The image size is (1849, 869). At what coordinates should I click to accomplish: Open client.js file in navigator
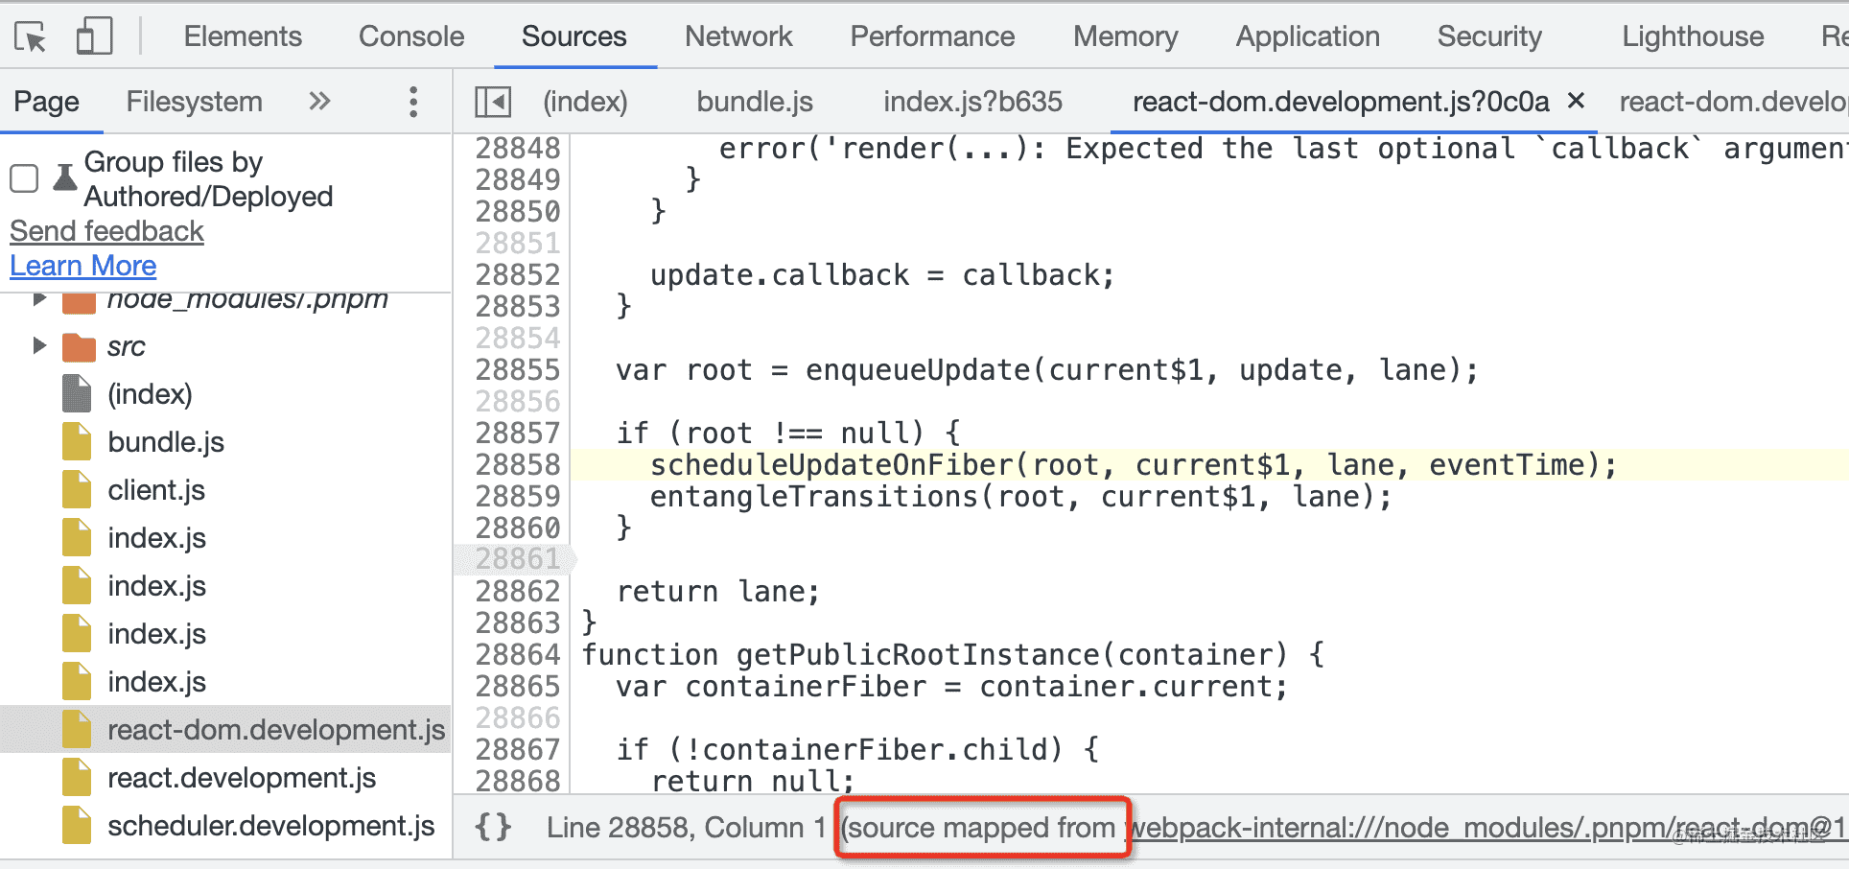click(x=156, y=490)
